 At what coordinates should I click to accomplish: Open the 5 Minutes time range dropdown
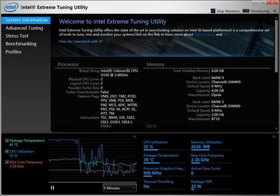pos(120,188)
